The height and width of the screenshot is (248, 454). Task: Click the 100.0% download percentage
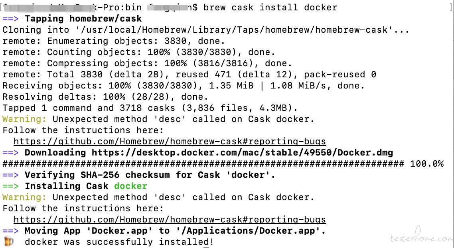click(x=427, y=164)
